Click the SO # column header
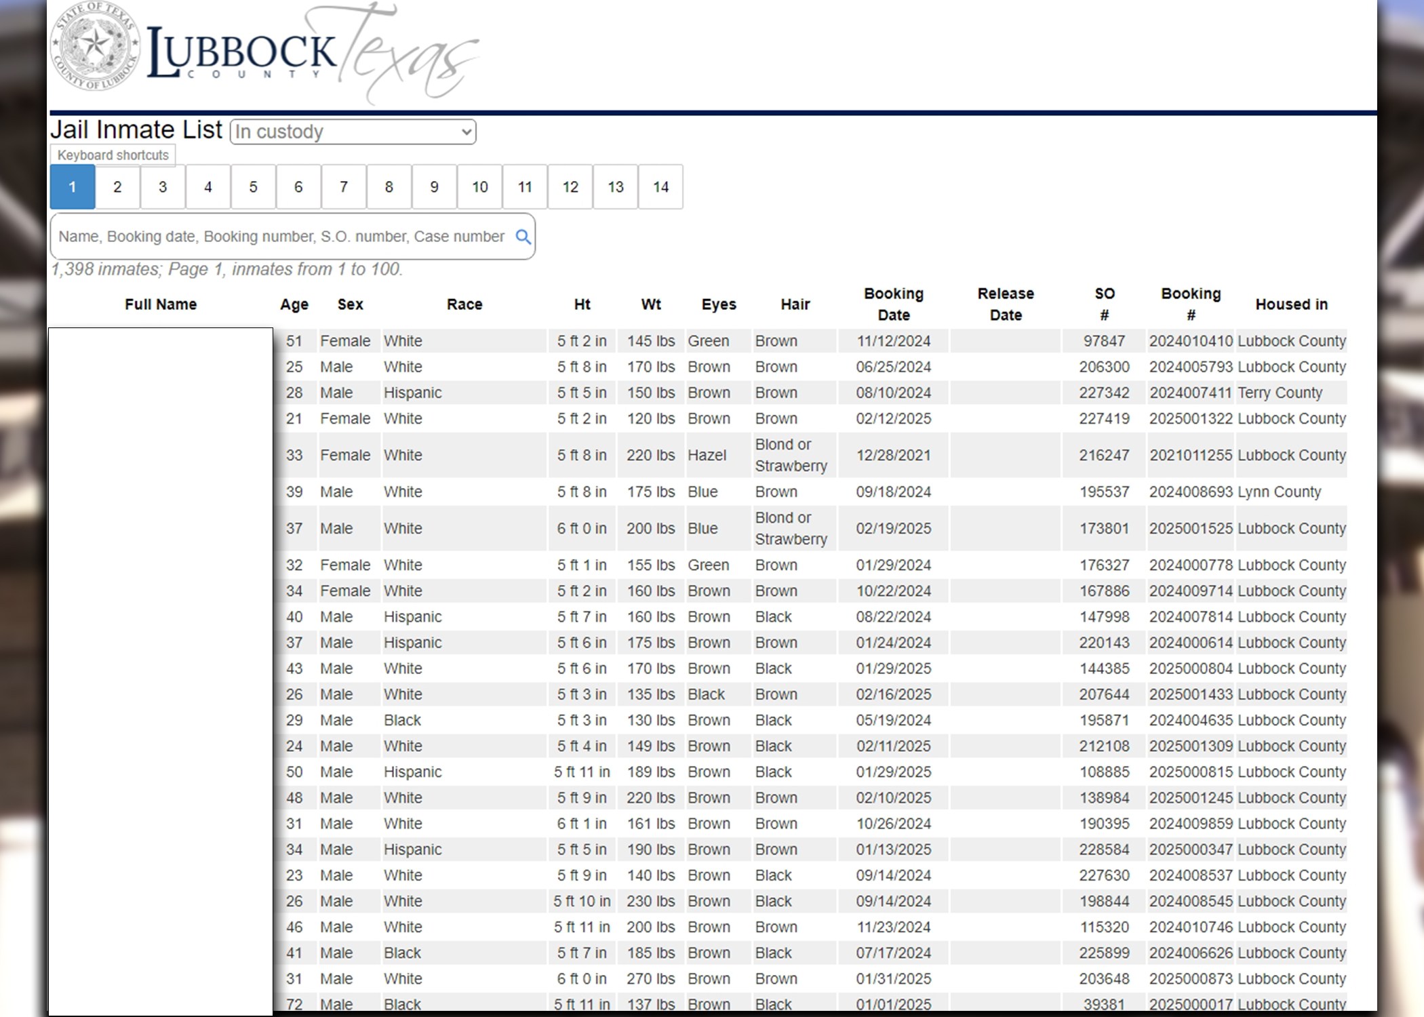This screenshot has width=1424, height=1017. click(x=1105, y=304)
